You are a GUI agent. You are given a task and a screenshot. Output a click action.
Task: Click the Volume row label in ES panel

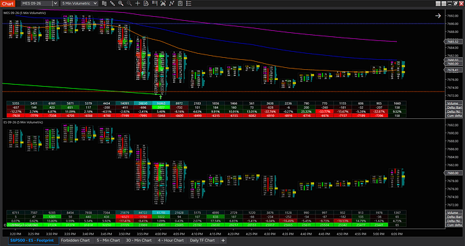coord(454,212)
